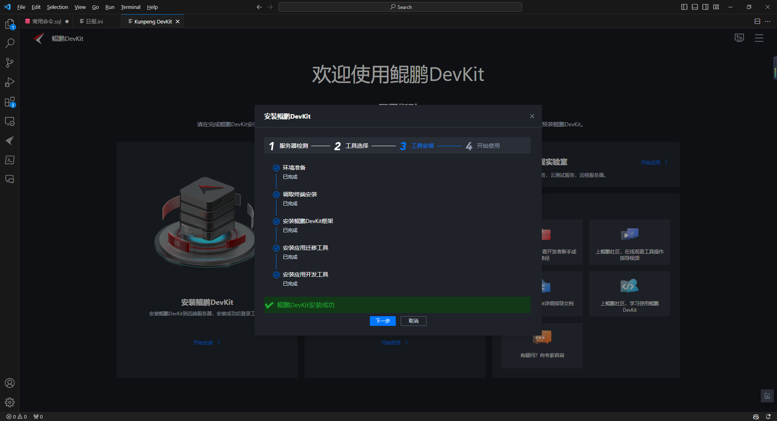Toggle the Primary Side Bar visibility
The height and width of the screenshot is (421, 777).
click(x=684, y=7)
